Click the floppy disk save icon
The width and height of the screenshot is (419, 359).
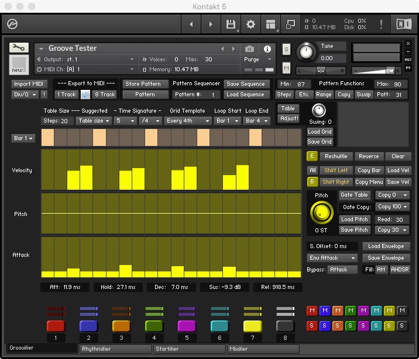click(x=231, y=25)
